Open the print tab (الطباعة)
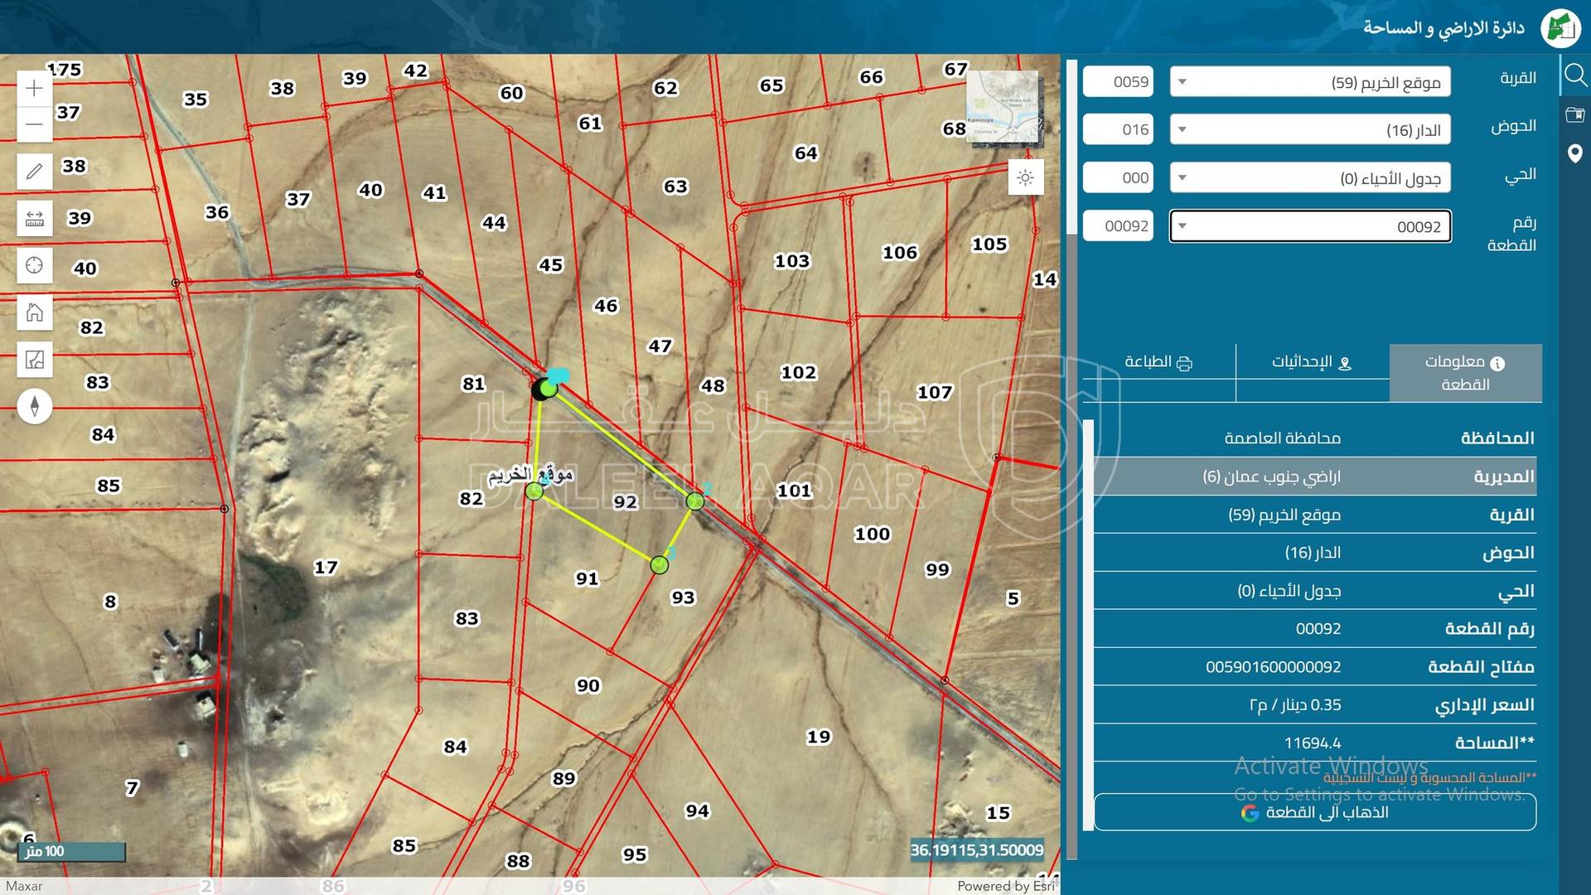 point(1158,362)
